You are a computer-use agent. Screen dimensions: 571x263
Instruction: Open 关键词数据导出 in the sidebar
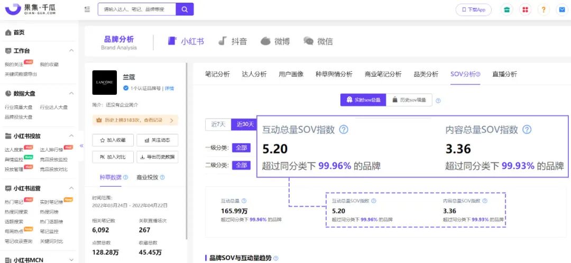[x=21, y=74]
